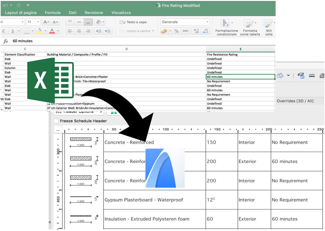Toggle underline with the S button
This screenshot has height=231, width=325.
click(x=13, y=31)
